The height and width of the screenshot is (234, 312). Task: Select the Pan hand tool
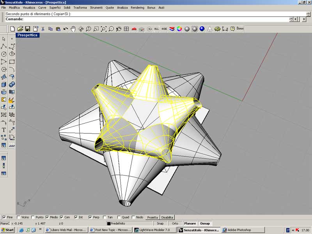[73, 29]
